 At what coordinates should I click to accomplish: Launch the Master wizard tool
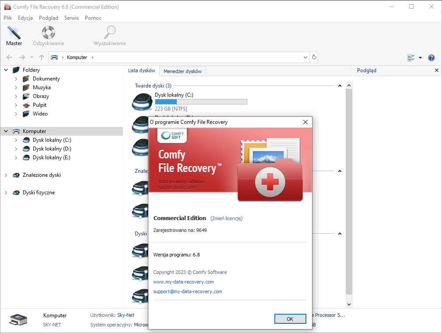(x=14, y=35)
